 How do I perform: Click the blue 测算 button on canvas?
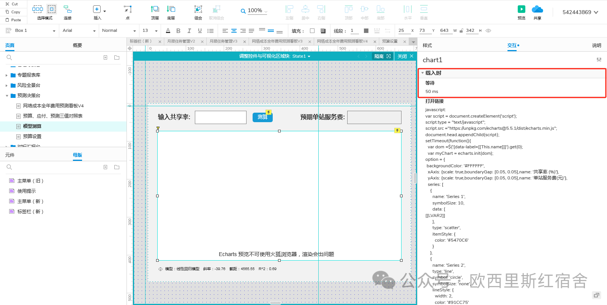point(262,117)
